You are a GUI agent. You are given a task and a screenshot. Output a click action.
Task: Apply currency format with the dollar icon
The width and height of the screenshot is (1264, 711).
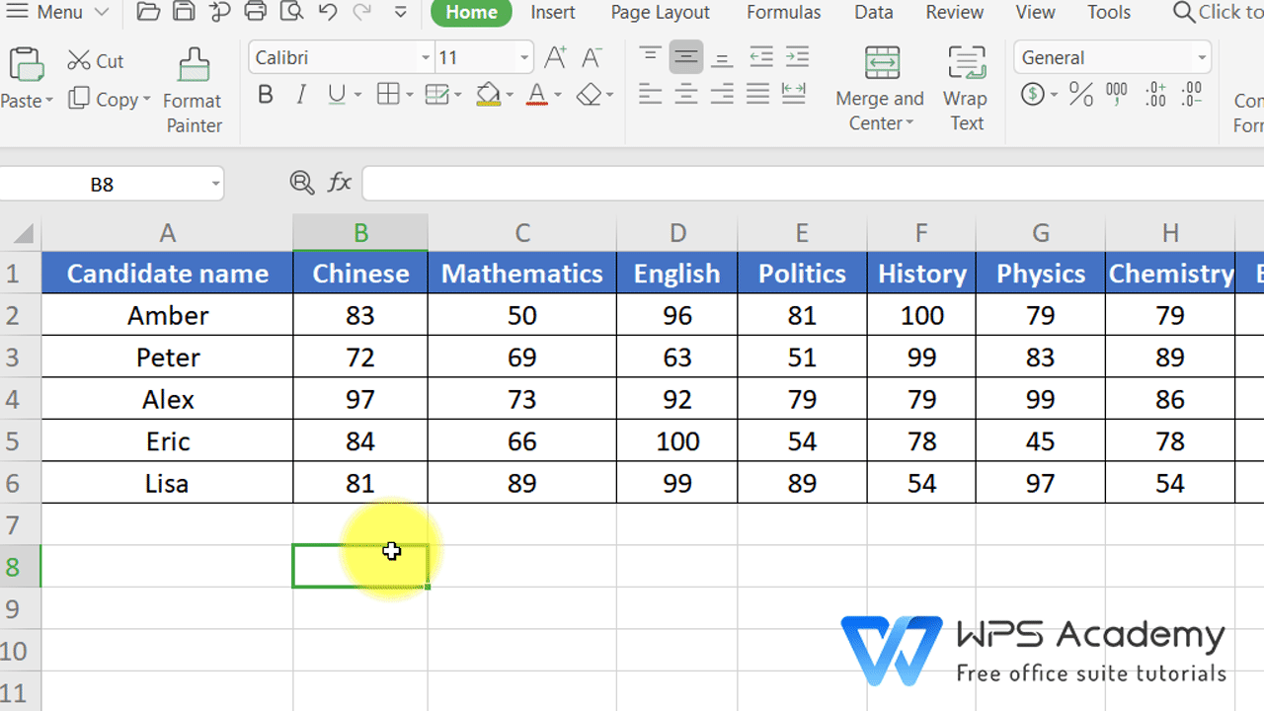[x=1033, y=95]
